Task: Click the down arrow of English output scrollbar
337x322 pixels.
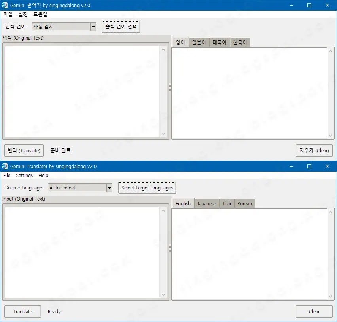Action: [x=330, y=297]
